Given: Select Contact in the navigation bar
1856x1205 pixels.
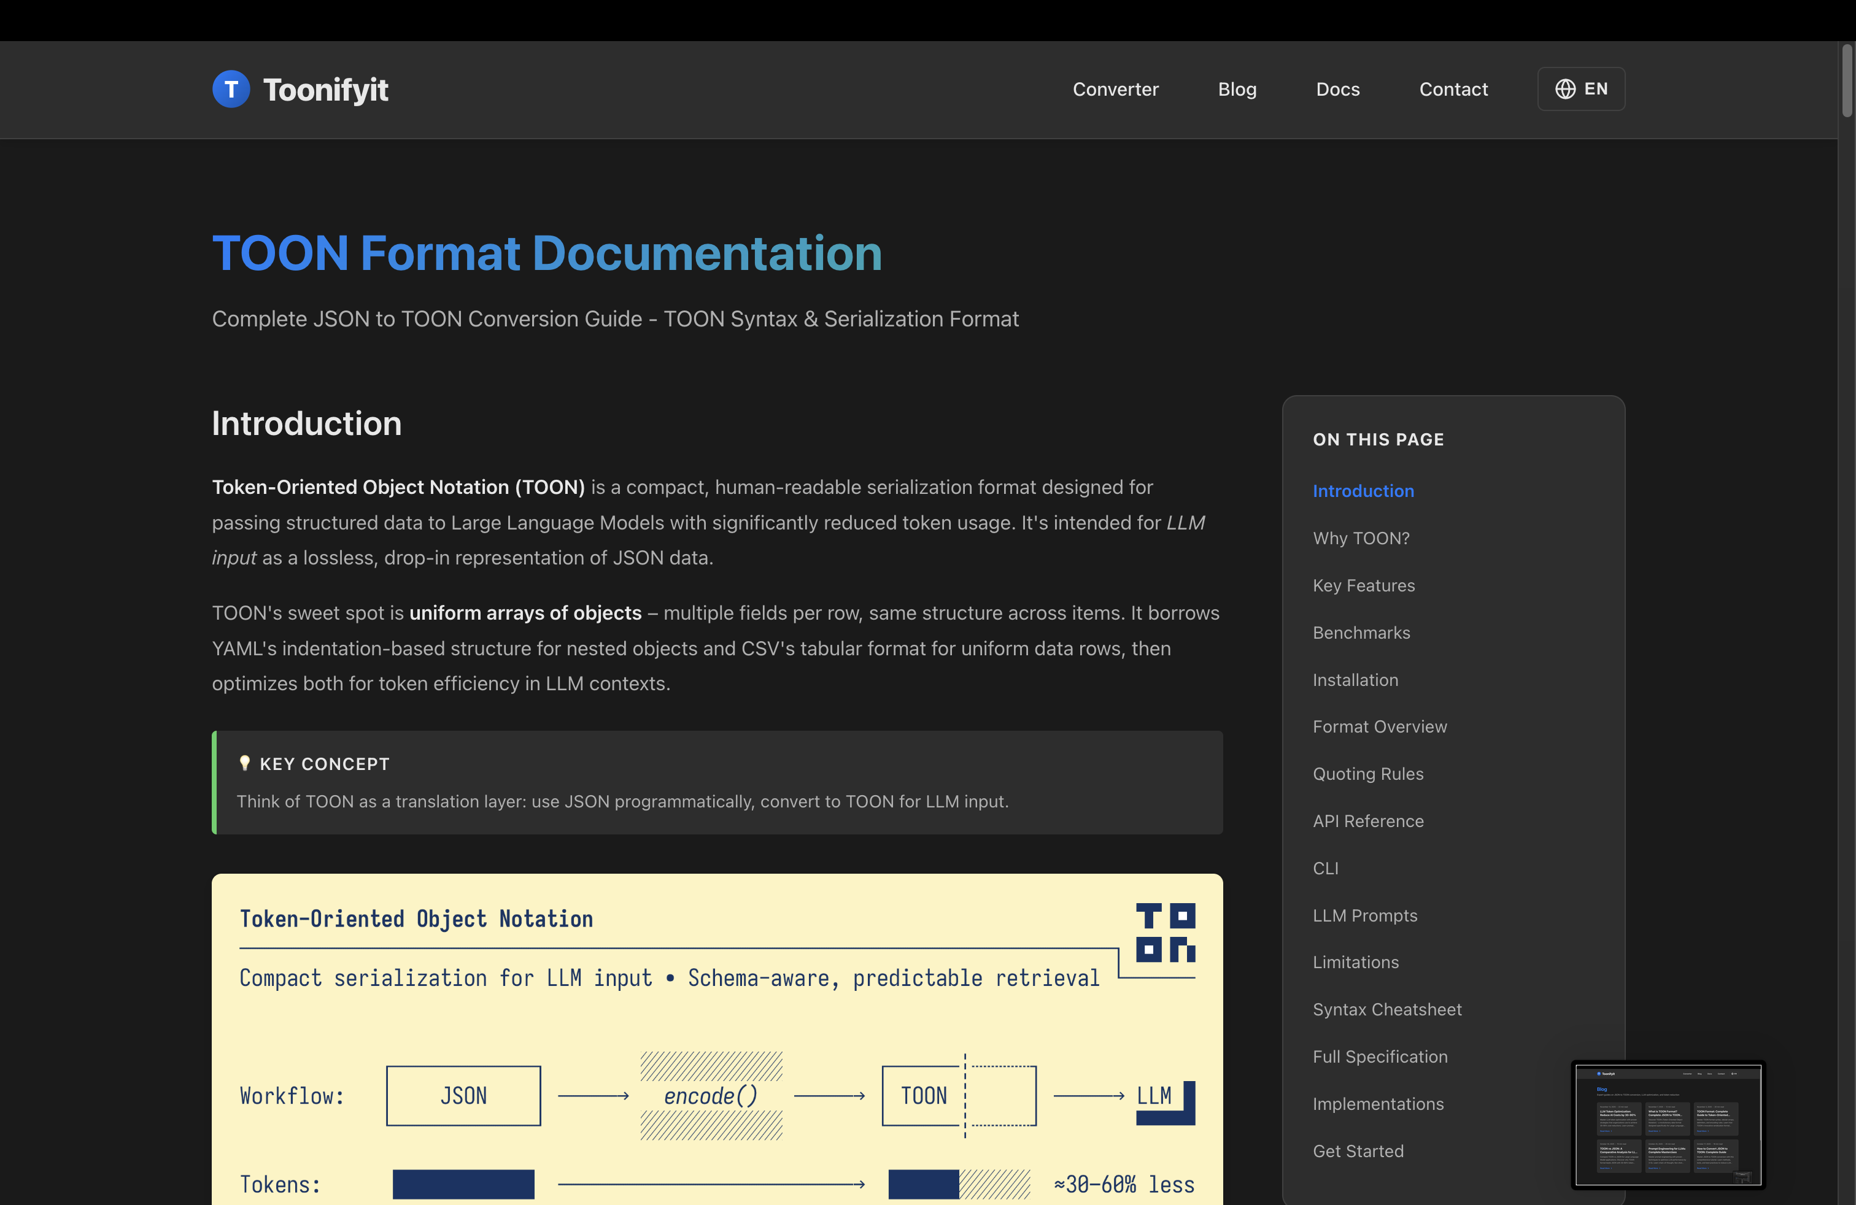Looking at the screenshot, I should coord(1453,89).
